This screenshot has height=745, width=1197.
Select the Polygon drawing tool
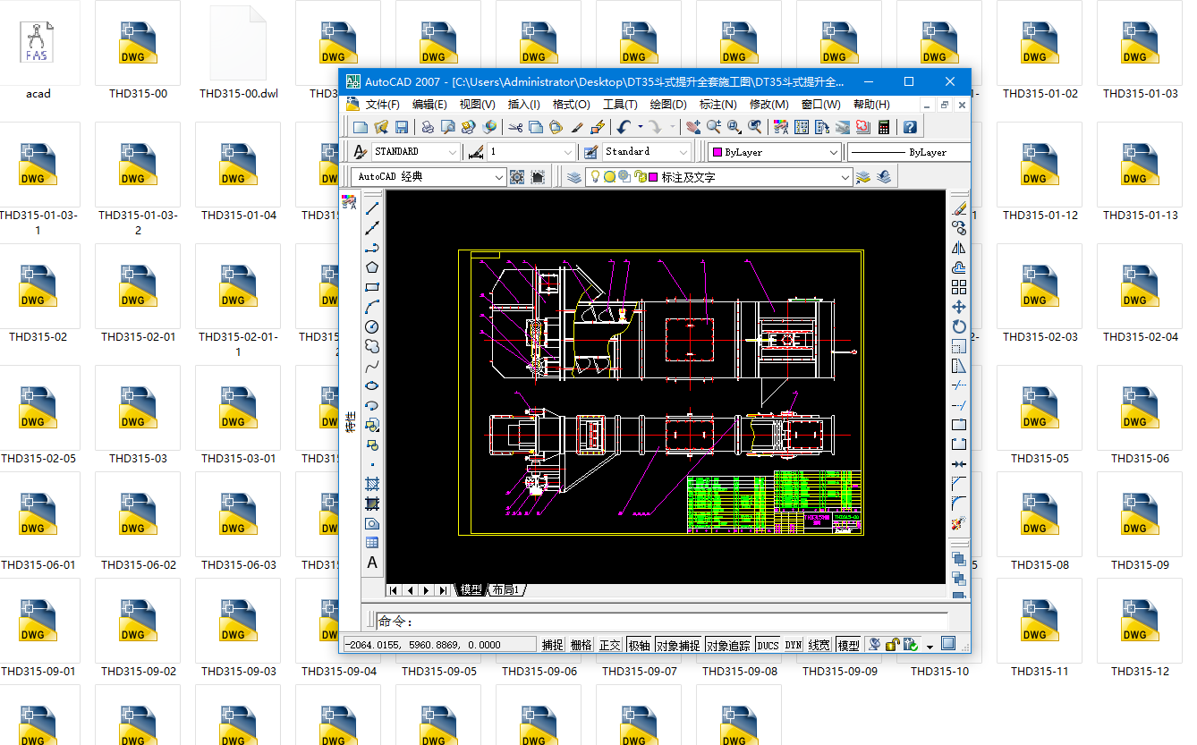point(372,267)
